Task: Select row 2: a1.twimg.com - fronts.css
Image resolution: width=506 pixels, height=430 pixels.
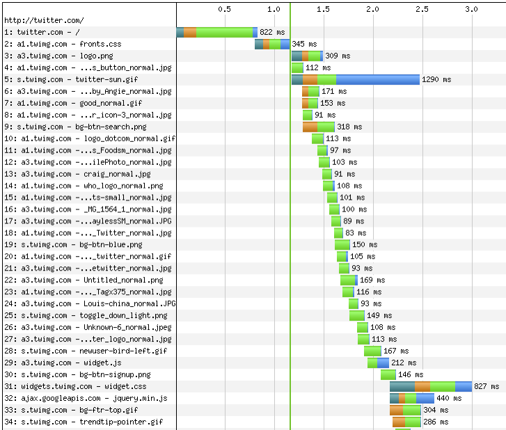Action: 63,45
